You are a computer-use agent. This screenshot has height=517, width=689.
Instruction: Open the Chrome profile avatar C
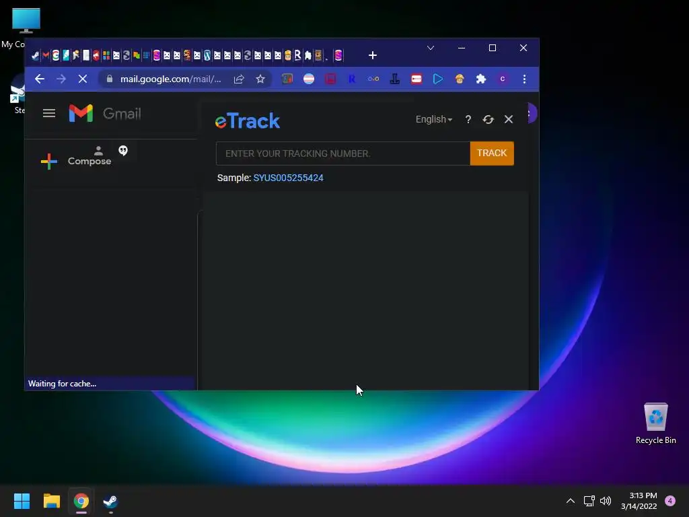pos(502,79)
